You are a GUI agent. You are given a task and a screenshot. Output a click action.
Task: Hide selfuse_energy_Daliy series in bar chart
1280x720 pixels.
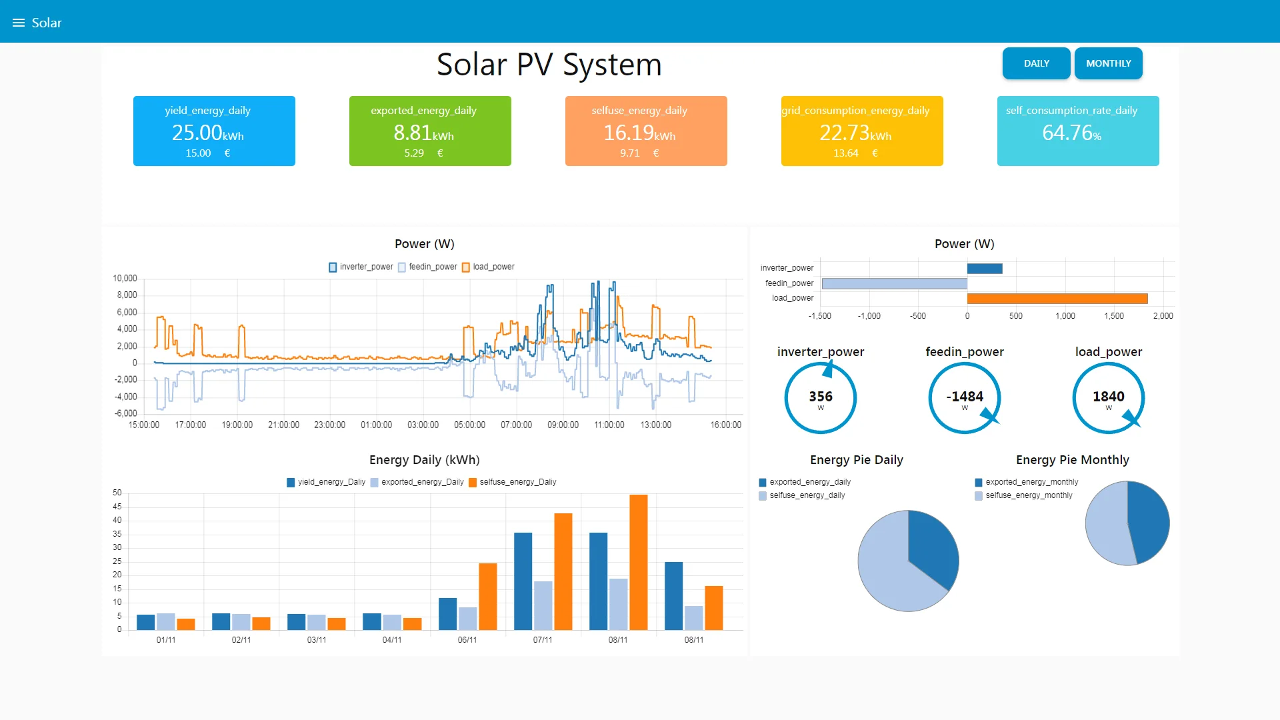[512, 482]
